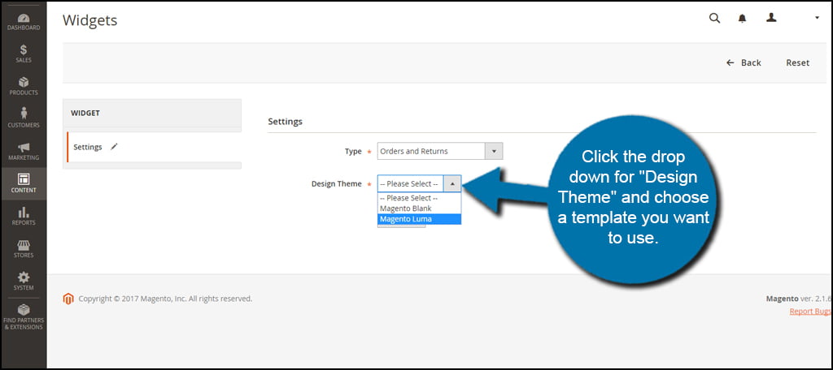
Task: Open the Stores sidebar menu
Action: click(x=24, y=249)
